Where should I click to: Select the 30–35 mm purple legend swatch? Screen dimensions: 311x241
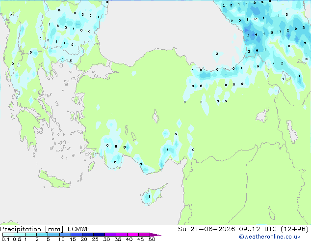click(110, 235)
